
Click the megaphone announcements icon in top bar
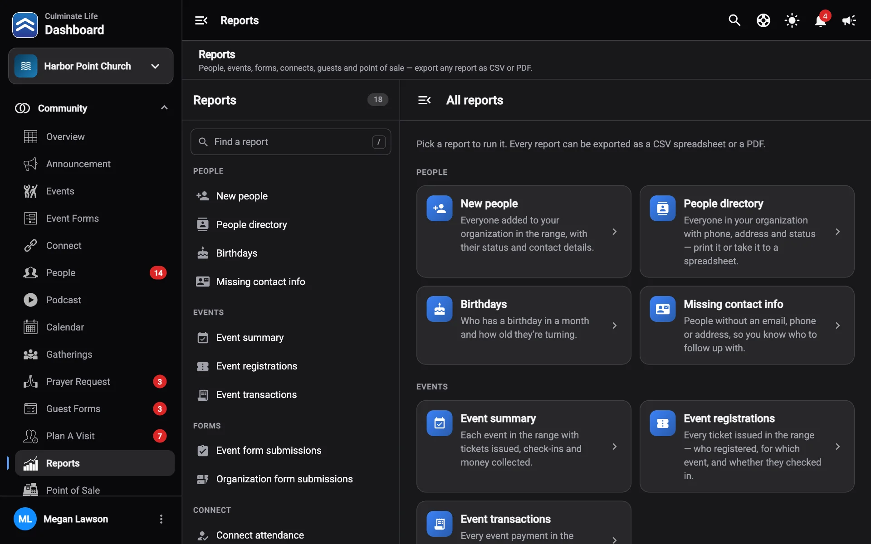click(849, 20)
